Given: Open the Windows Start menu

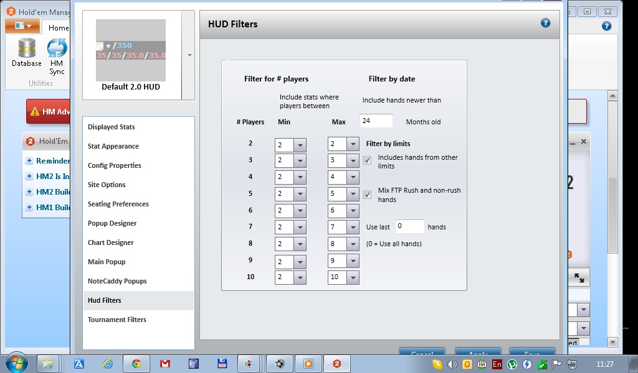Looking at the screenshot, I should [x=16, y=362].
